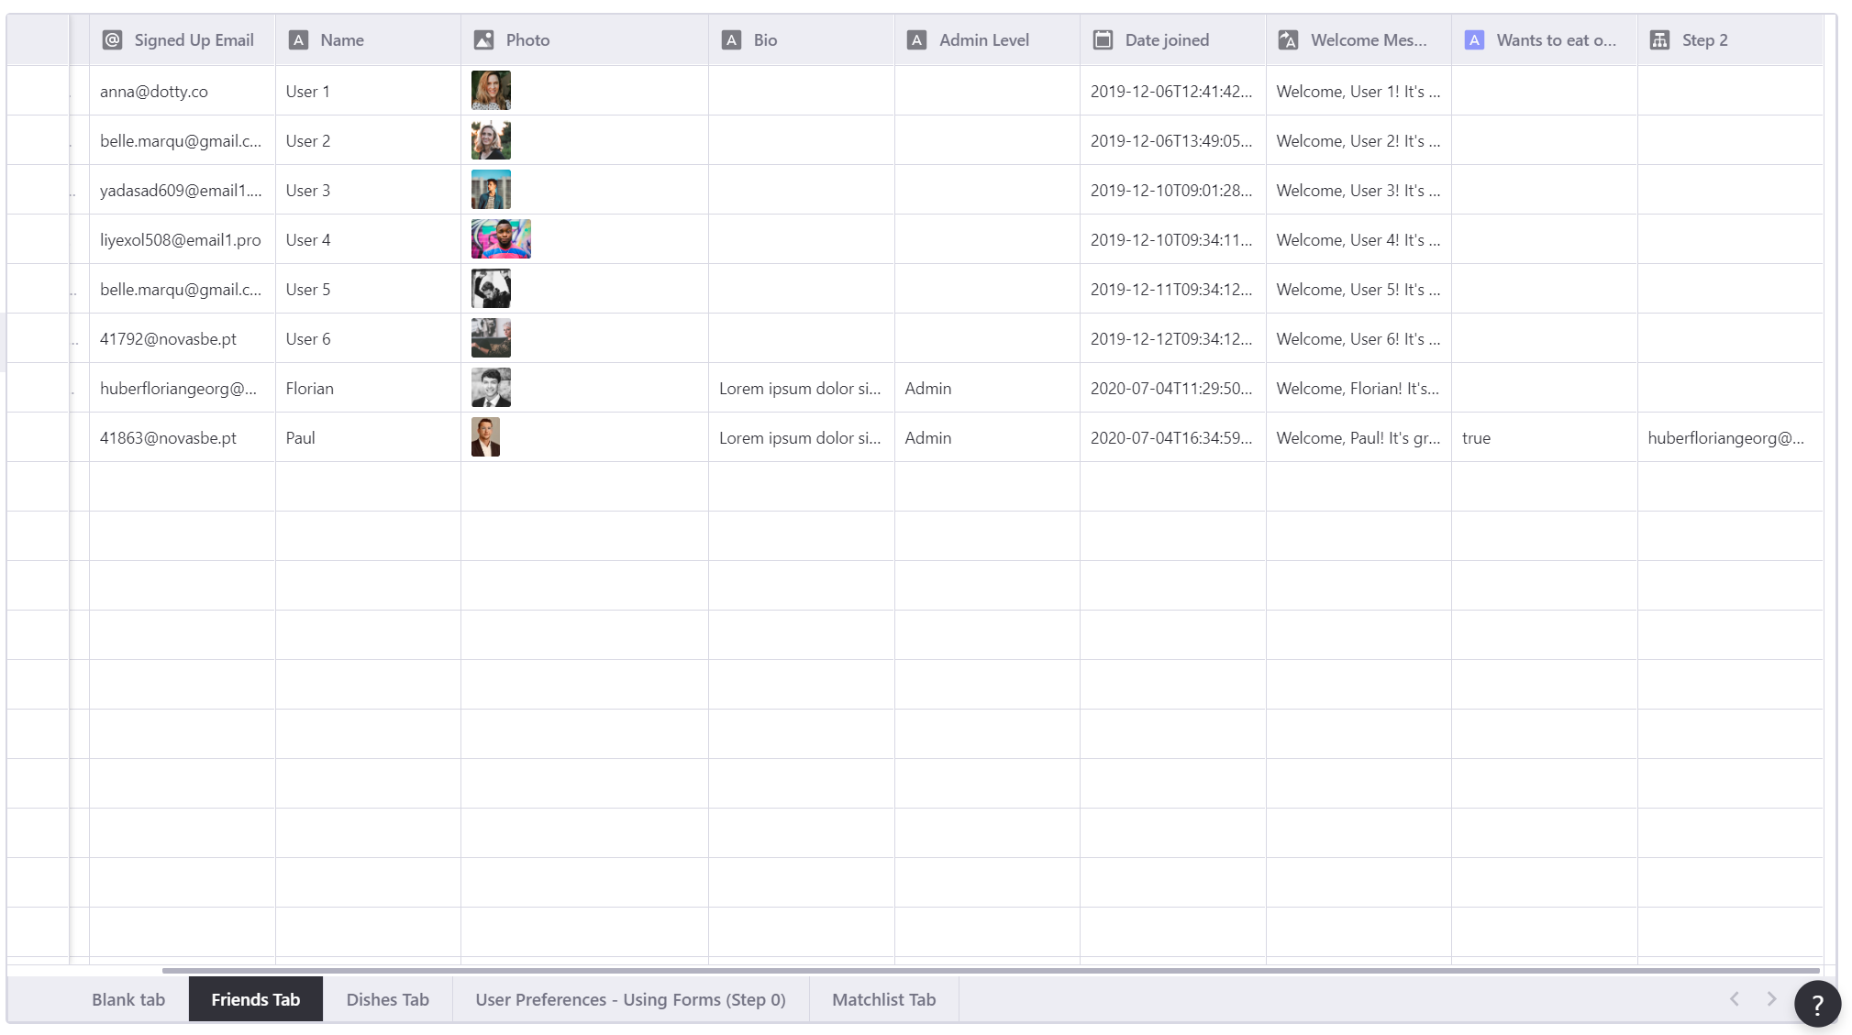Open the help question mark button
Image resolution: width=1852 pixels, height=1035 pixels.
click(x=1816, y=1004)
